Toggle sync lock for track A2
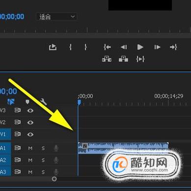The image size is (191, 191). pos(18,160)
